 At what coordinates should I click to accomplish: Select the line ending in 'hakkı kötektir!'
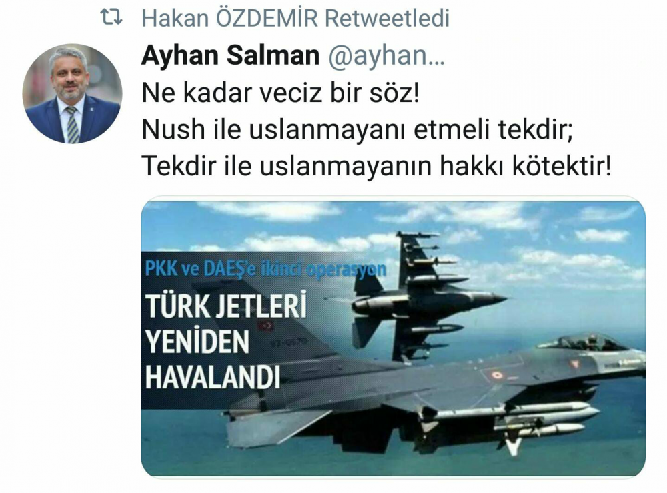pyautogui.click(x=376, y=166)
